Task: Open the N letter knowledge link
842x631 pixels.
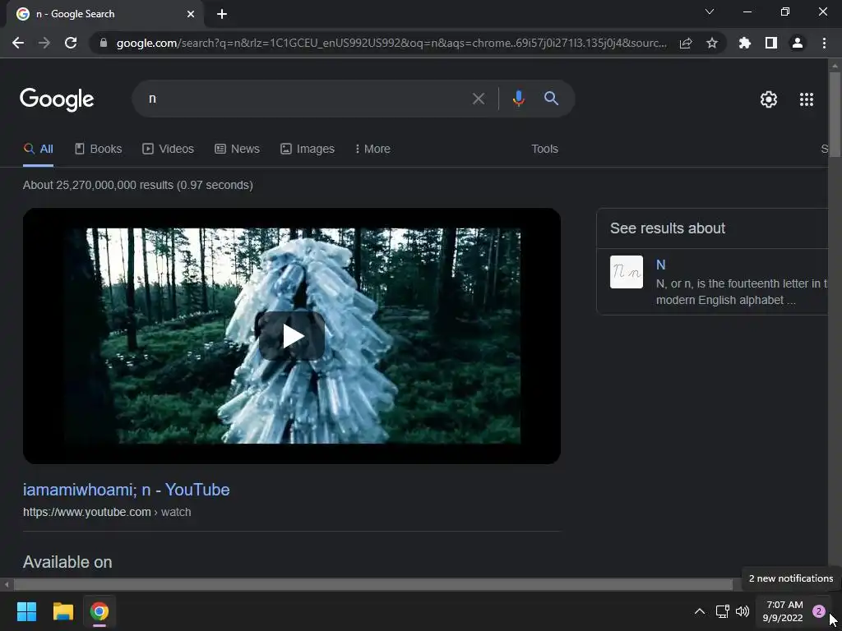Action: coord(660,265)
